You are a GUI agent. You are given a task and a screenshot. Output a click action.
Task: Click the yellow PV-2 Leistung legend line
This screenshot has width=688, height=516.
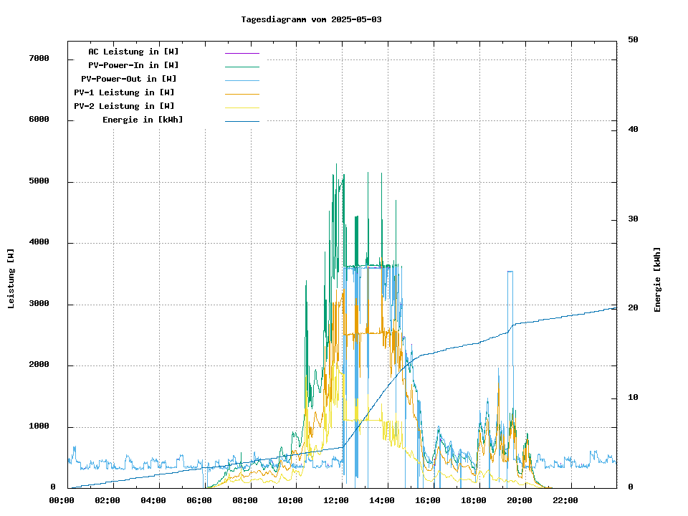(x=242, y=107)
